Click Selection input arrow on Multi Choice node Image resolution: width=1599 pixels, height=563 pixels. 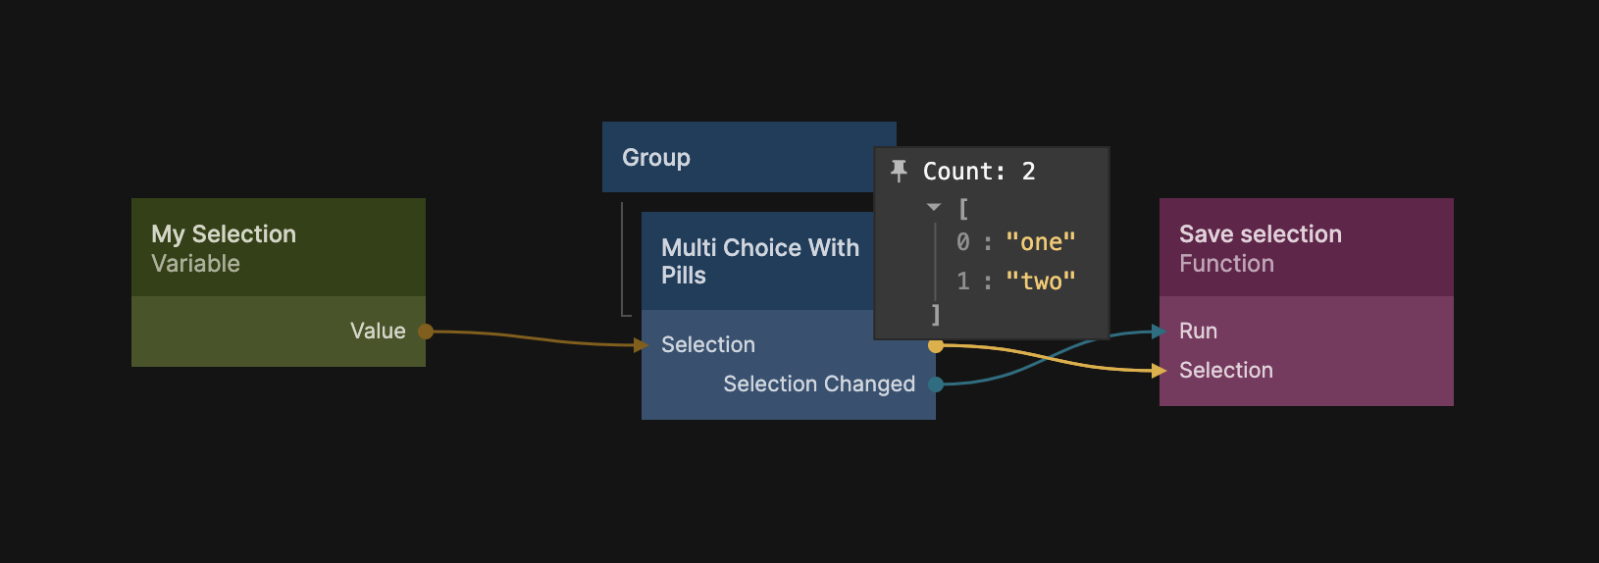pos(642,345)
